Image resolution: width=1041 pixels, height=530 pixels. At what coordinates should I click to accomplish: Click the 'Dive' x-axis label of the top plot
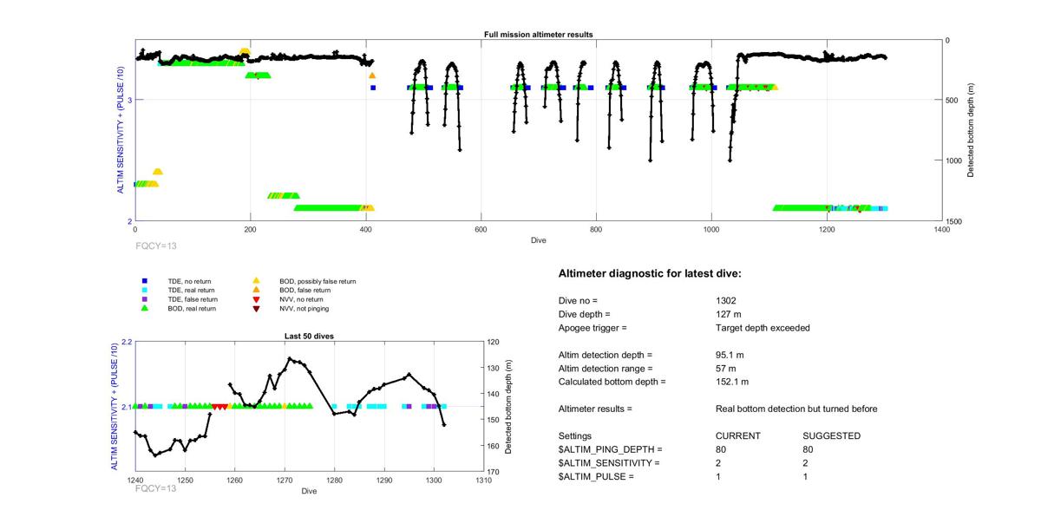(x=538, y=240)
